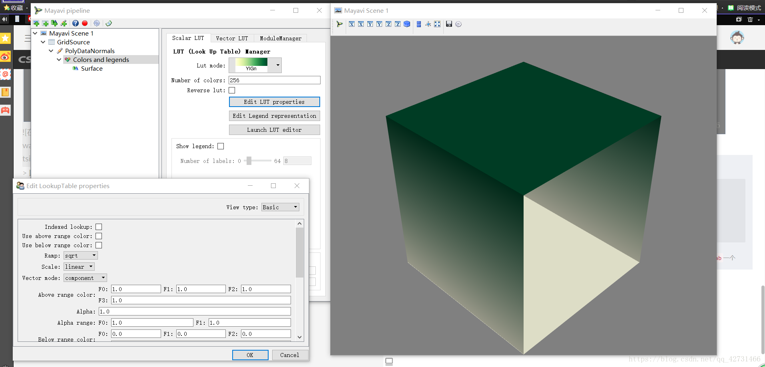The image size is (765, 367).
Task: Switch to the Vector LUT tab
Action: click(232, 38)
